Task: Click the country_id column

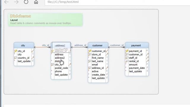Action: 23,58
